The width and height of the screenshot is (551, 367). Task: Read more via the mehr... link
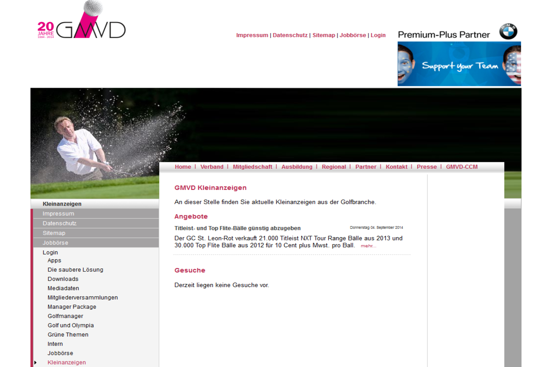coord(368,246)
